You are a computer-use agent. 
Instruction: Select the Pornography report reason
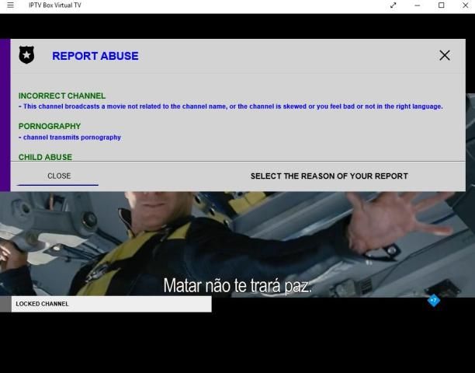tap(50, 126)
